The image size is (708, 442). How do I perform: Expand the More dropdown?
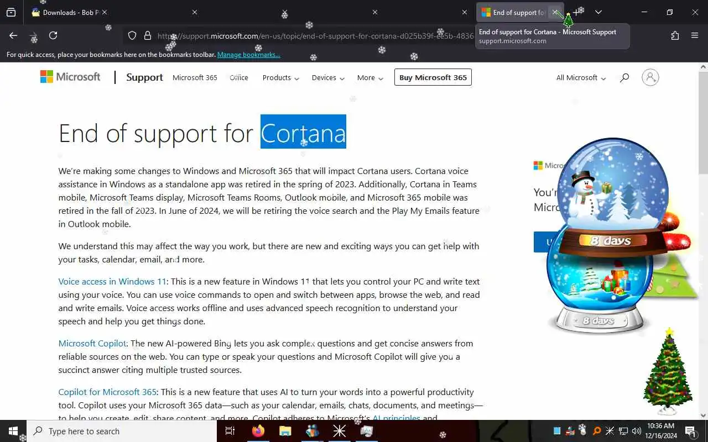click(x=370, y=77)
